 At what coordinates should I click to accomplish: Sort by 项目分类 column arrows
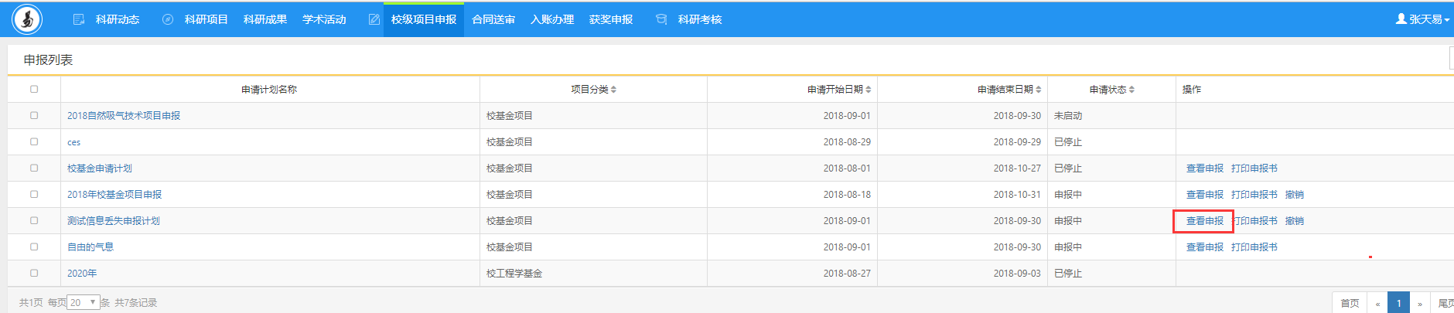pyautogui.click(x=613, y=90)
